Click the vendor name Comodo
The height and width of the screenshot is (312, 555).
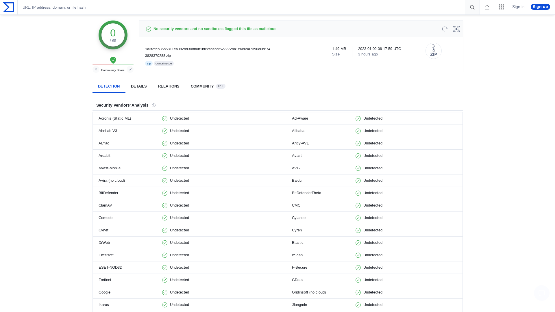tap(106, 218)
